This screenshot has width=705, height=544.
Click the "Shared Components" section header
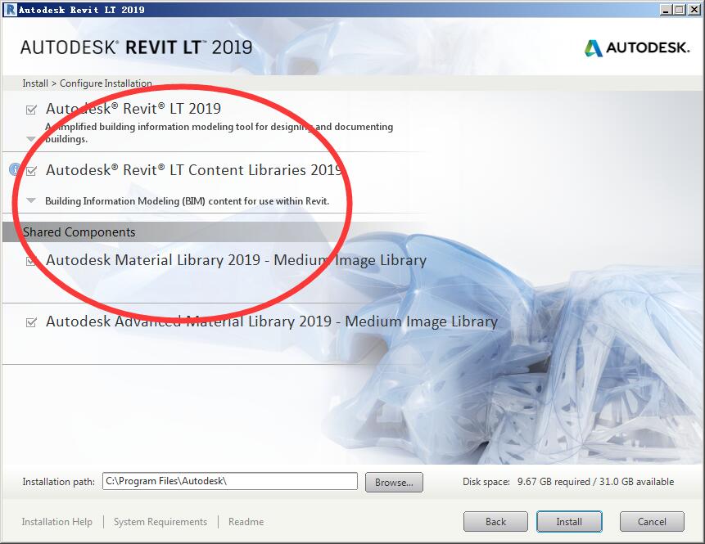pos(79,232)
